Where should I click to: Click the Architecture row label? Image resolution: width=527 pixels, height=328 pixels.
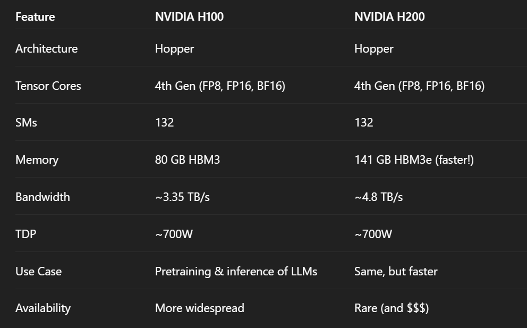click(x=46, y=49)
